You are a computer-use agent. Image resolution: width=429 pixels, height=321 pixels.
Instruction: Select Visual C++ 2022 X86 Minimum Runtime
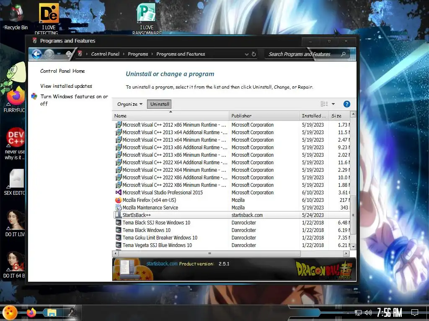(174, 185)
